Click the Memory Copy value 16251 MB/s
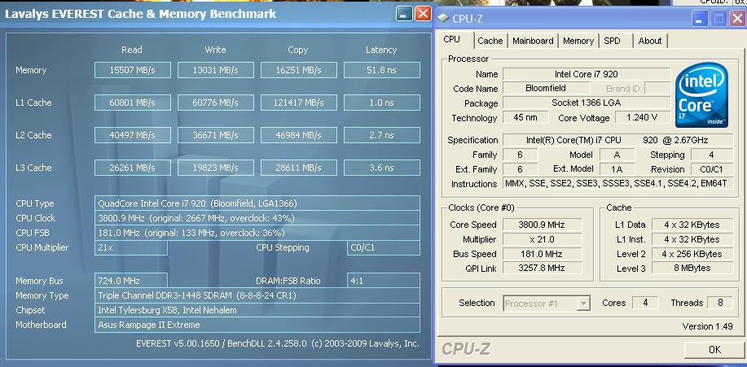The width and height of the screenshot is (747, 367). tap(299, 70)
